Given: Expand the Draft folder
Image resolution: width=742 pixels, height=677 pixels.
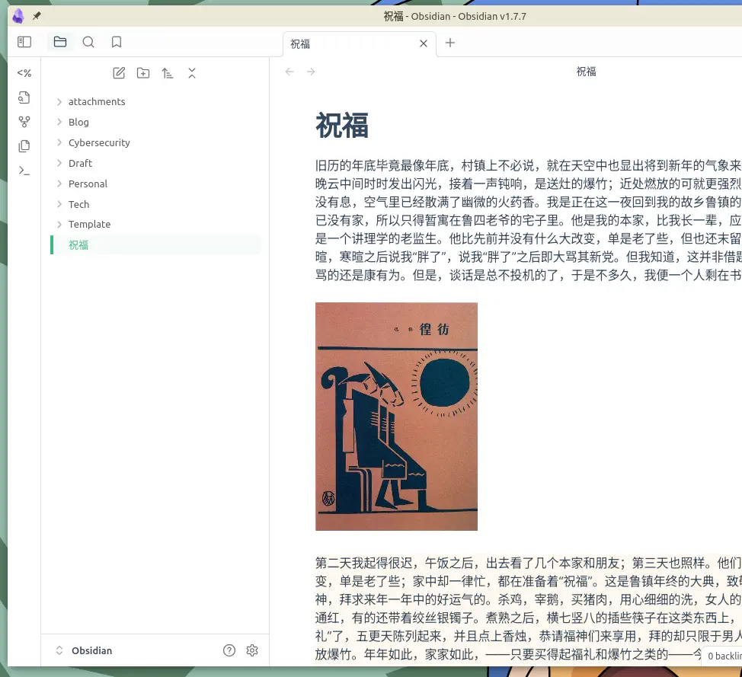Looking at the screenshot, I should pos(155,163).
